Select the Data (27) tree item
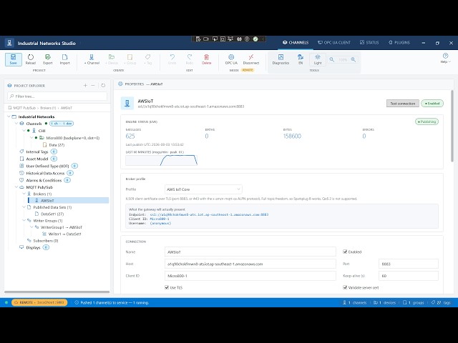This screenshot has width=458, height=343. click(54, 145)
